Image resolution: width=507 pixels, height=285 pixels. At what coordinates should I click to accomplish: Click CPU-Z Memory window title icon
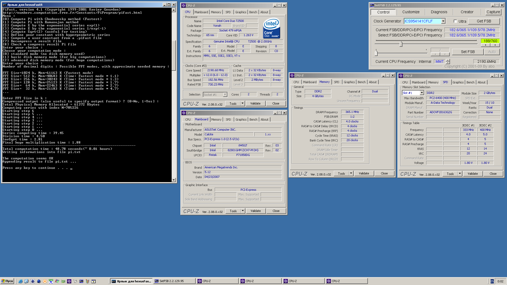[292, 75]
